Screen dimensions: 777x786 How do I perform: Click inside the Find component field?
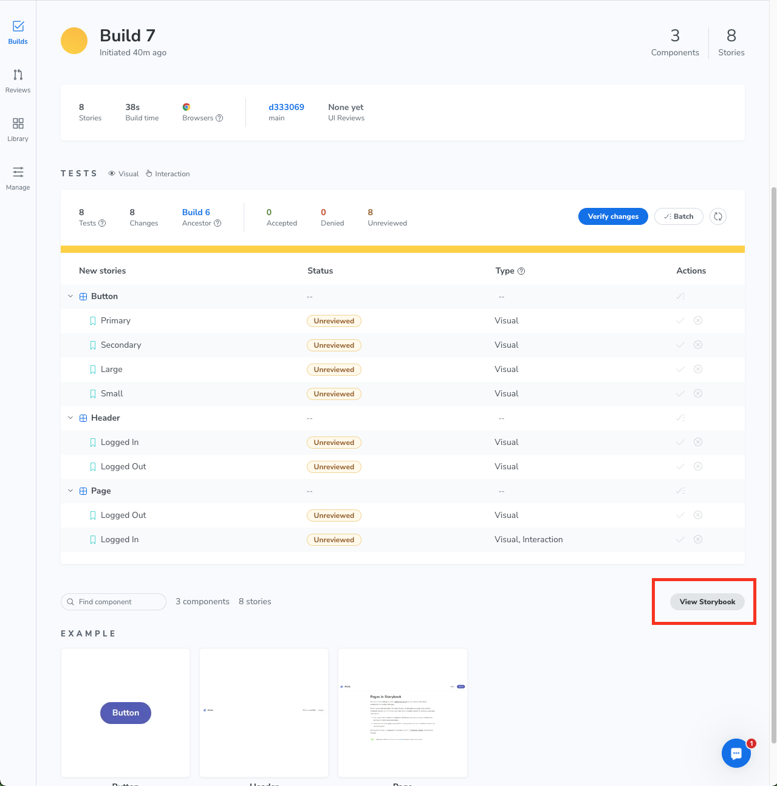tap(114, 602)
